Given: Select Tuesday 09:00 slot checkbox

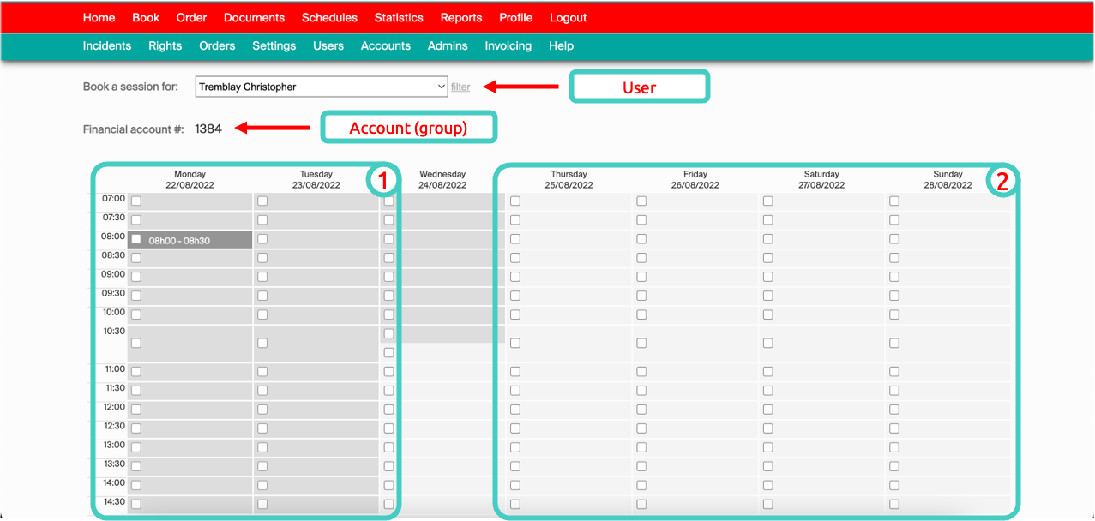Looking at the screenshot, I should (262, 277).
